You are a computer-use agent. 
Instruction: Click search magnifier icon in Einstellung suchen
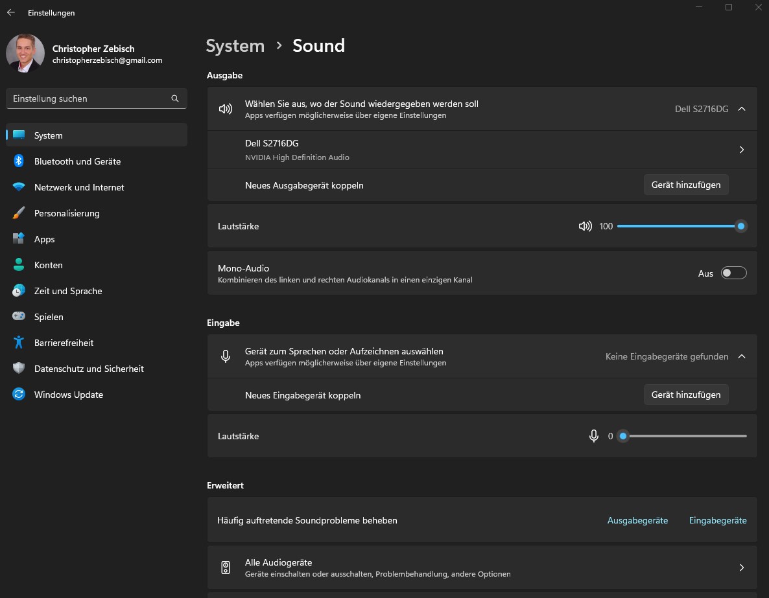tap(175, 98)
